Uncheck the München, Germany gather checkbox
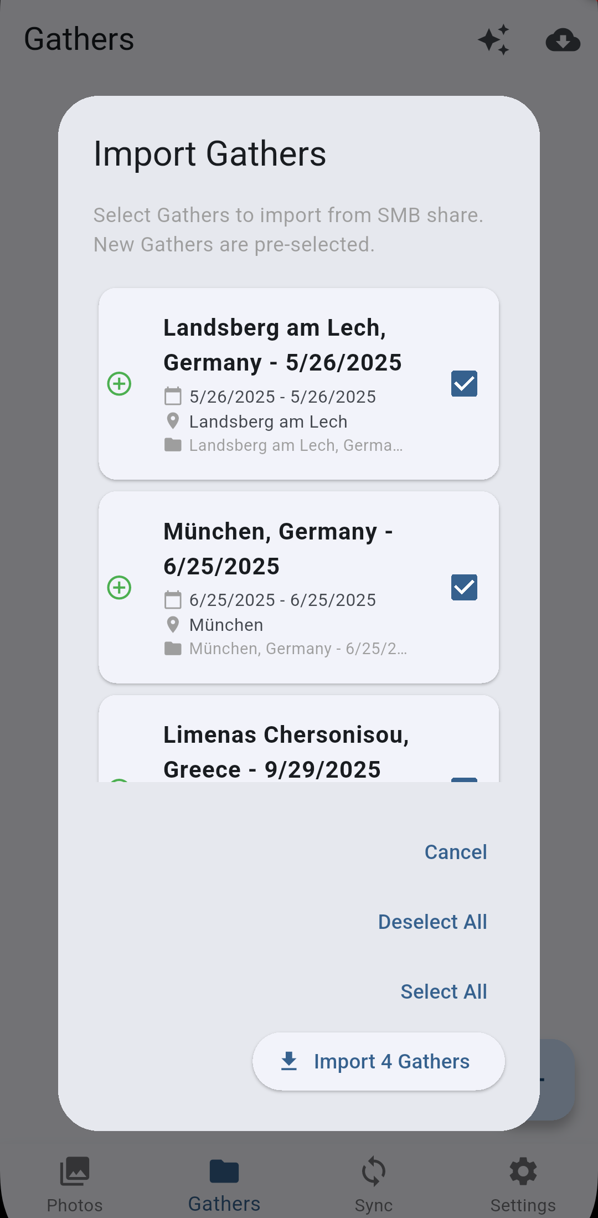This screenshot has height=1218, width=598. click(464, 587)
